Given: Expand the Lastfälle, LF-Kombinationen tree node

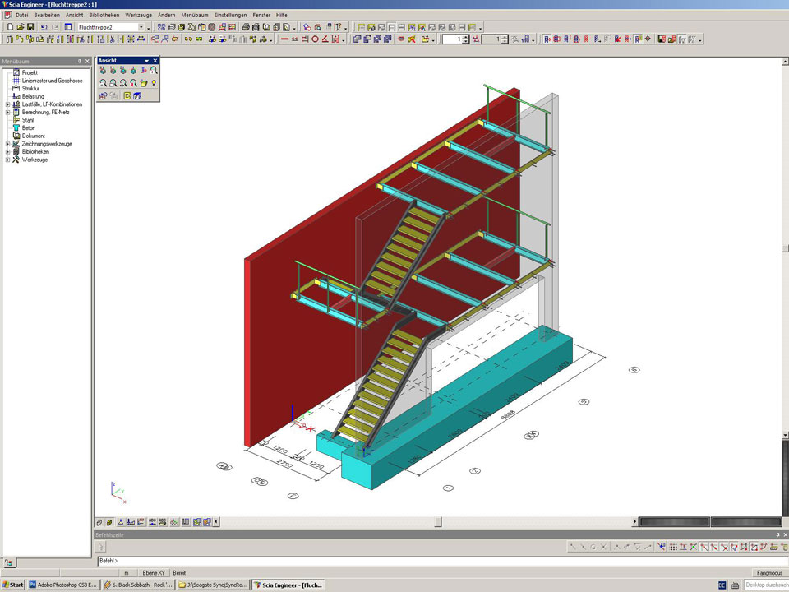Looking at the screenshot, I should [x=7, y=104].
